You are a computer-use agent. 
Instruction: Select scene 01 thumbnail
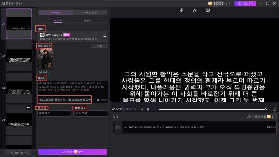pos(19,24)
